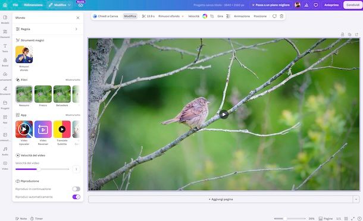Open the App sidebar icon

point(5,119)
